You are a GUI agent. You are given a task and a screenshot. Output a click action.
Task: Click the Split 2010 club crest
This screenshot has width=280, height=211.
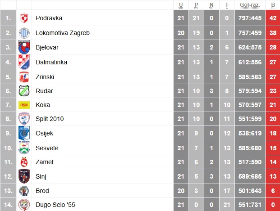[24, 119]
